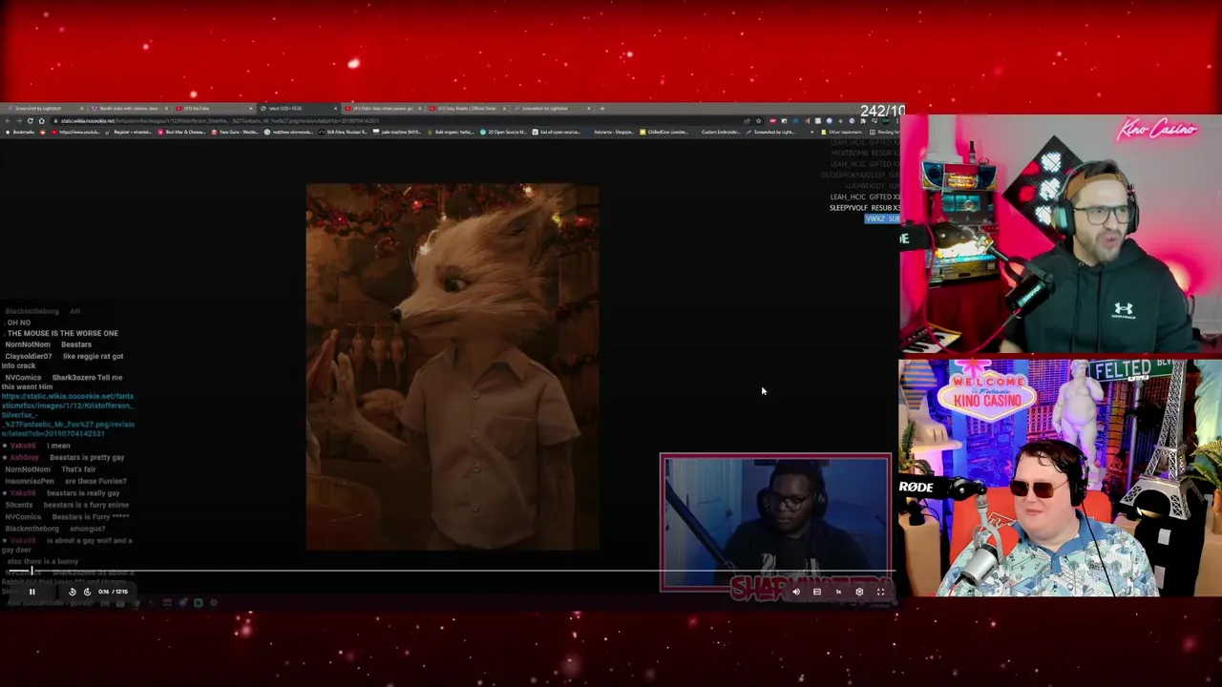1222x687 pixels.
Task: Click chat message THE MOUSE IS THE WORSE ONE
Action: [63, 333]
